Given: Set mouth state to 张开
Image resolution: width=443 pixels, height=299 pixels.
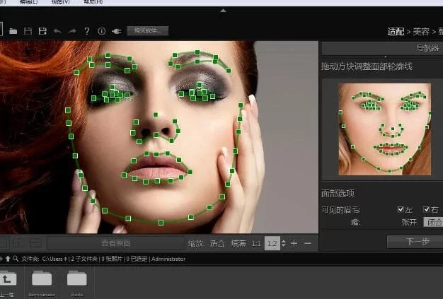Looking at the screenshot, I should [x=409, y=222].
